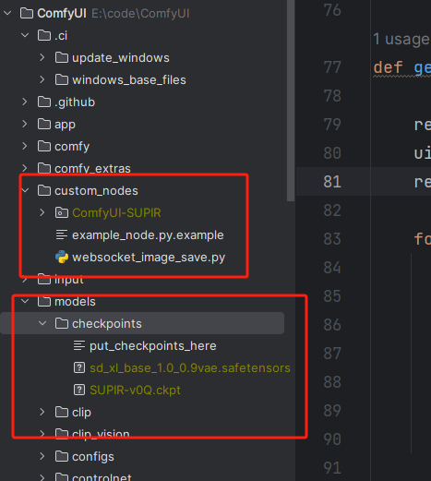Expand the ComfyUI-SUPIR folder chevron
431x481 pixels.
pyautogui.click(x=42, y=212)
